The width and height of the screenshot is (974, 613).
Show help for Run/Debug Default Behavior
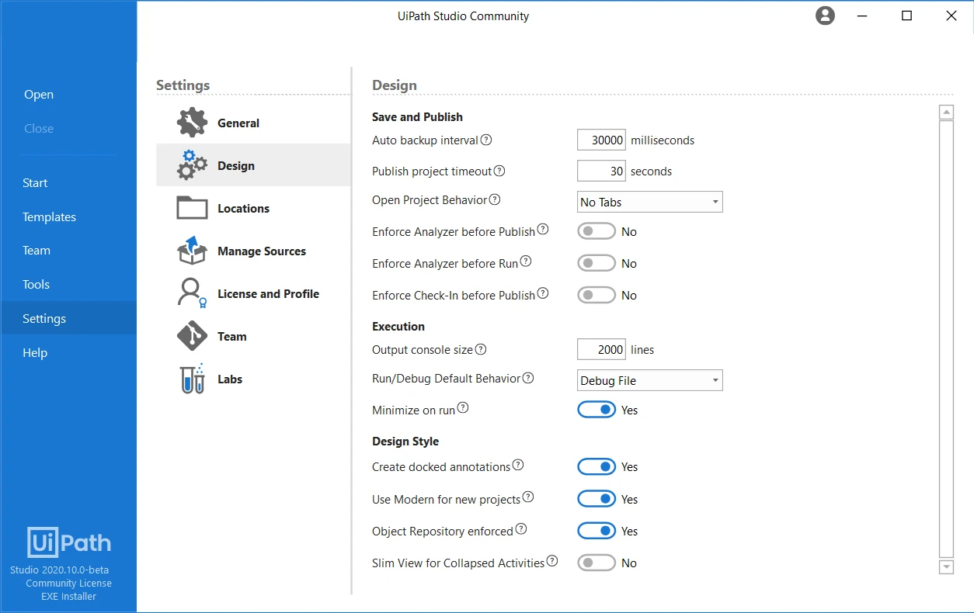pos(528,378)
